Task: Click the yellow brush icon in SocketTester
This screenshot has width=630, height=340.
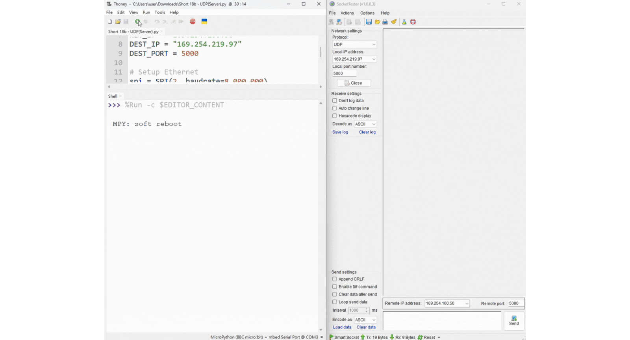Action: [394, 22]
